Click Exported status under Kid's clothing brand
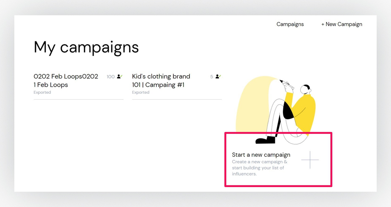Viewport: 391px width, 207px height. pyautogui.click(x=140, y=93)
